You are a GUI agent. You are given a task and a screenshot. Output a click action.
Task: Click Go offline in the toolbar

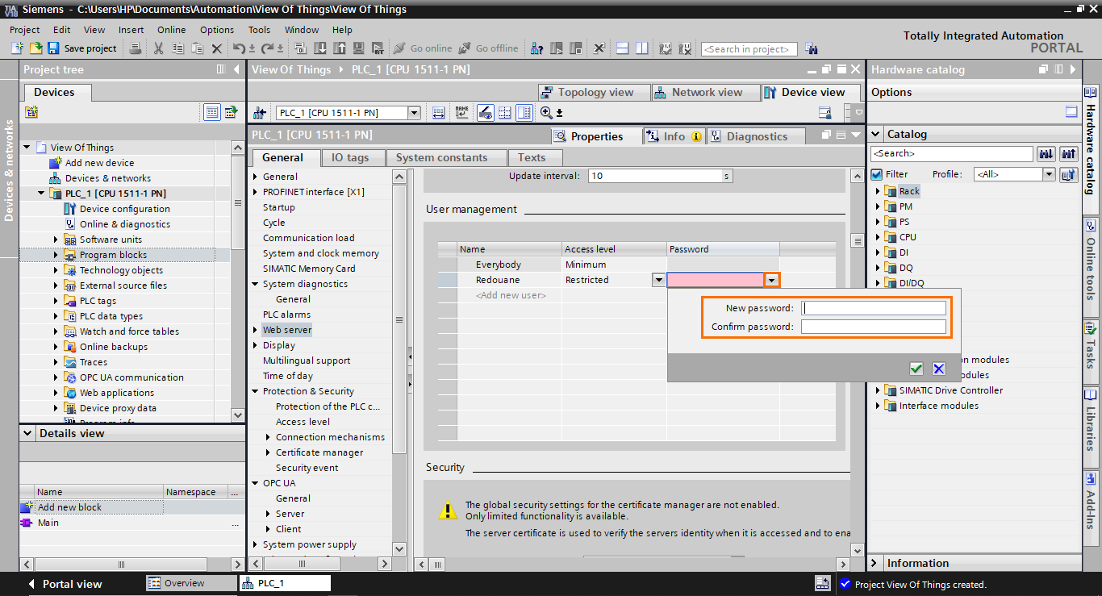[x=489, y=48]
